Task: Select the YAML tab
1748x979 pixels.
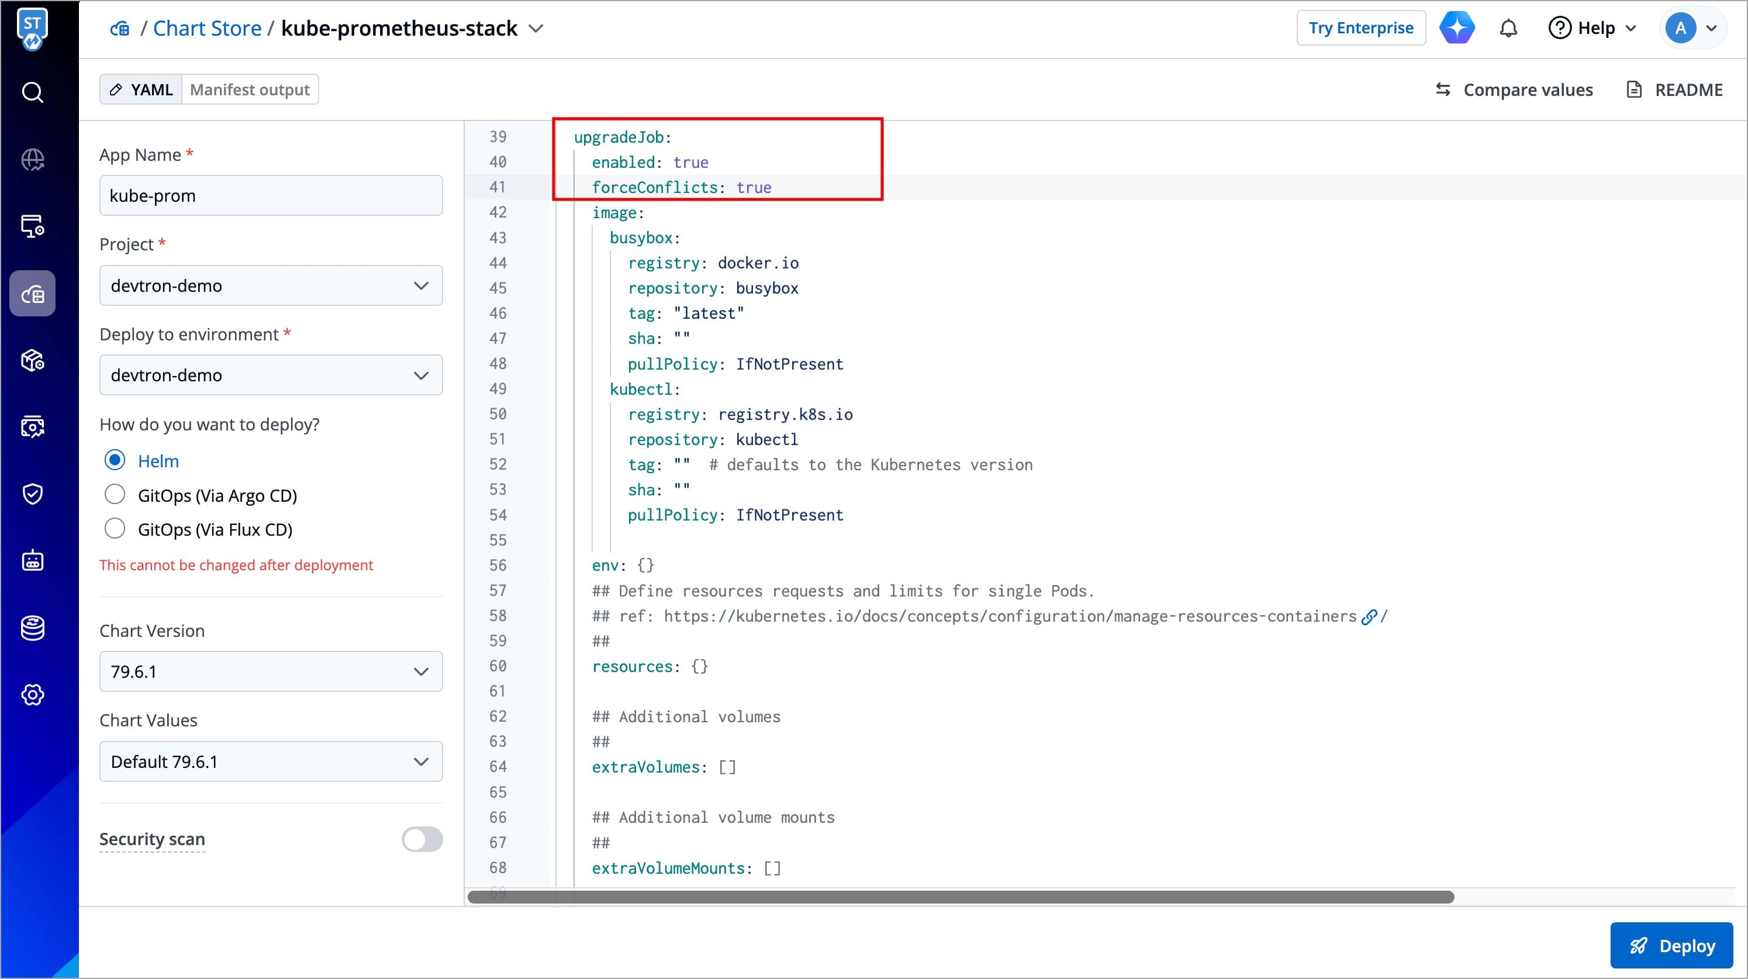Action: [x=141, y=89]
